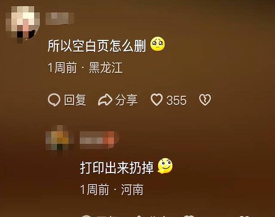Tap the speech bubble reply icon
The width and height of the screenshot is (275, 217).
pyautogui.click(x=54, y=100)
